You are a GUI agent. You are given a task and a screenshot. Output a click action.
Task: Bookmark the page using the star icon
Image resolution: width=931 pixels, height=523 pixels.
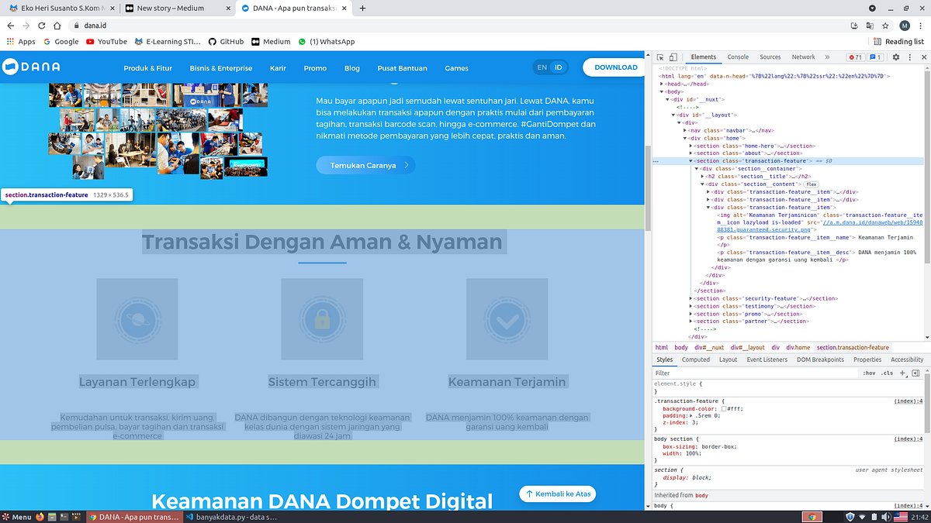(885, 26)
